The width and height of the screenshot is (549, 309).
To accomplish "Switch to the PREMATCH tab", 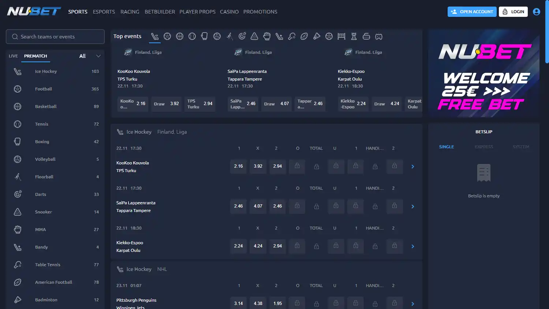I will pos(36,56).
